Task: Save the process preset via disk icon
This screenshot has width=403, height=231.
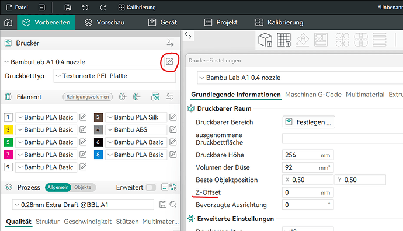Action: point(163,205)
